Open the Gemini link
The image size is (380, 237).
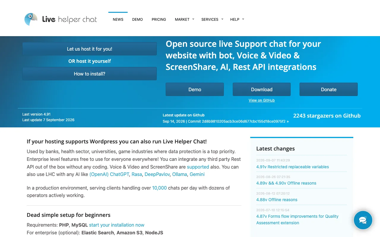[197, 174]
